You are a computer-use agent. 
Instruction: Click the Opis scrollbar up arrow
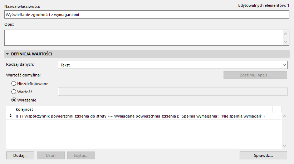click(285, 33)
